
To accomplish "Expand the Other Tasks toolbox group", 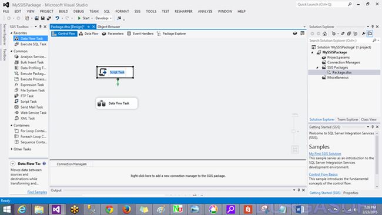I will 11,149.
